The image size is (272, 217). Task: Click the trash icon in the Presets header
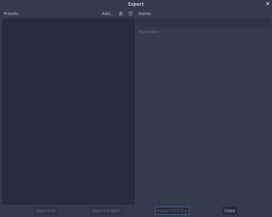(x=130, y=14)
